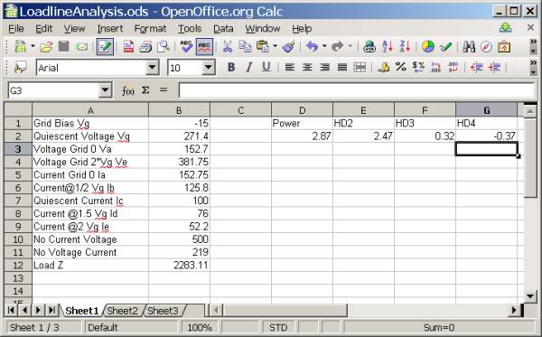
Task: Select row 7 header
Action: coord(18,201)
